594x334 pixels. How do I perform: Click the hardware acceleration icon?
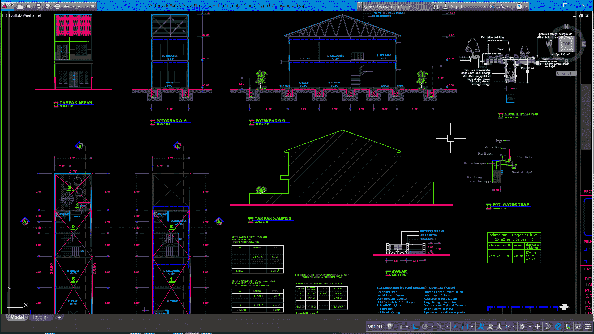tap(558, 327)
